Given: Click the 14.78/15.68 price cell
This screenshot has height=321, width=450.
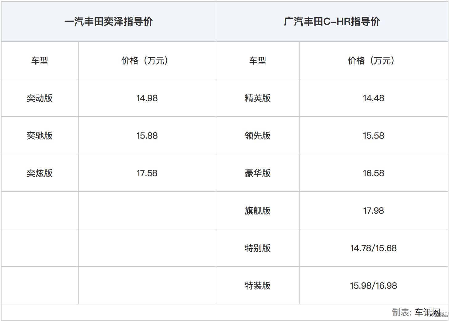Looking at the screenshot, I should pos(374,248).
